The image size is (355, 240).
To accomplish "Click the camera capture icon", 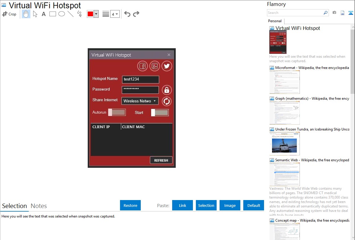I will point(334,13).
